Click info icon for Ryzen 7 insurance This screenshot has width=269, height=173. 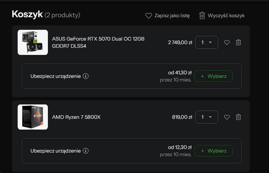[x=86, y=151]
